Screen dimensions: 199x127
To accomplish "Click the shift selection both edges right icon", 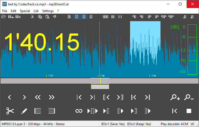I will click(171, 17).
